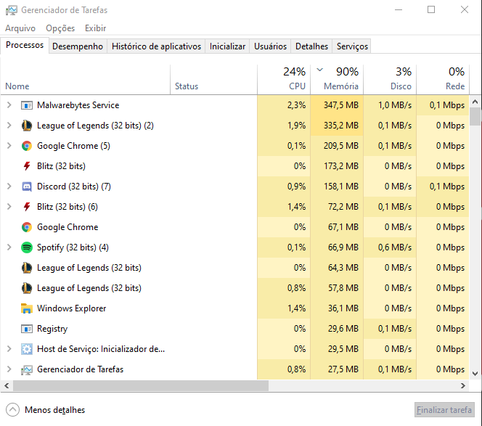The height and width of the screenshot is (426, 482).
Task: Click the Gerenciador de Tarefas process row icon
Action: point(27,369)
